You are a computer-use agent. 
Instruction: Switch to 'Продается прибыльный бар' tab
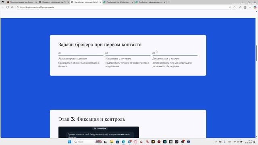pyautogui.click(x=54, y=2)
